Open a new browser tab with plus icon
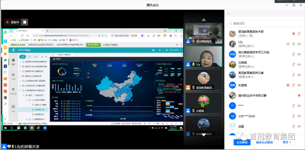The image size is (305, 150). pos(47,31)
